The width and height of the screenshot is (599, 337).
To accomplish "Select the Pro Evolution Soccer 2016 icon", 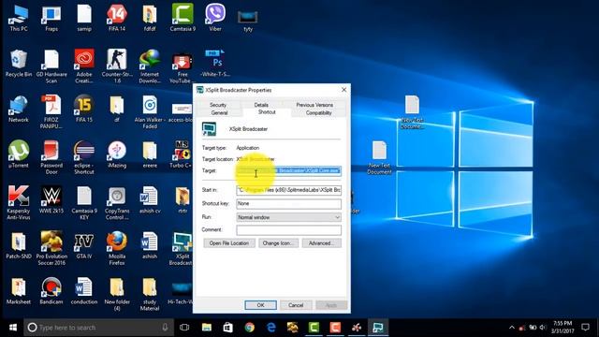I will click(x=51, y=248).
